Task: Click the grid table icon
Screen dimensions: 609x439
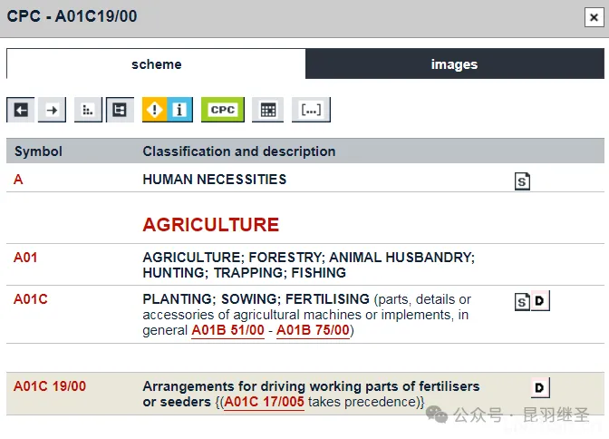Action: (267, 110)
